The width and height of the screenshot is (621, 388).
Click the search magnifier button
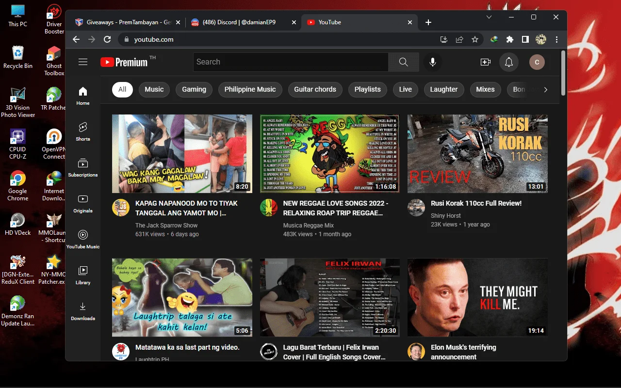pyautogui.click(x=404, y=62)
